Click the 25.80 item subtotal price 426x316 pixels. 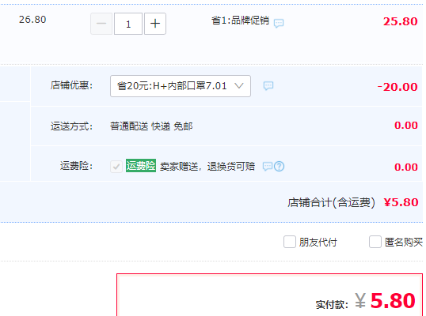tap(400, 21)
